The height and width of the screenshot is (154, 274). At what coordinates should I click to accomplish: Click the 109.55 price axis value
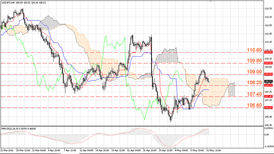point(268,67)
